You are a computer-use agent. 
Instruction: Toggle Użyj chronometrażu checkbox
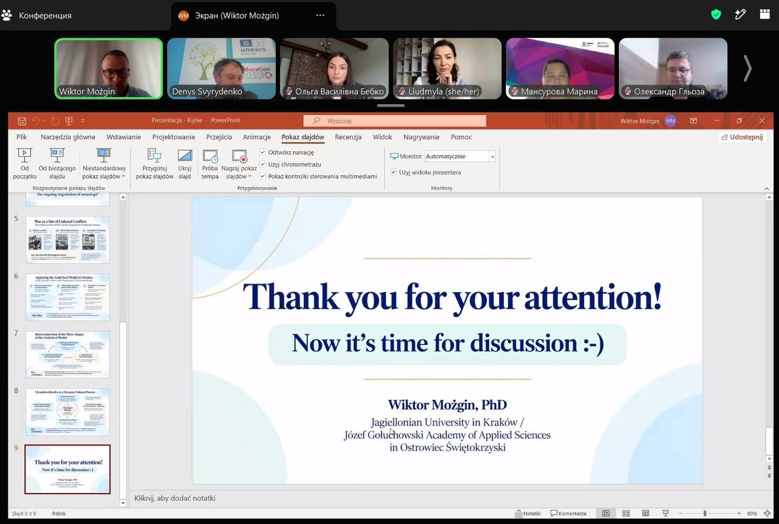tap(263, 164)
